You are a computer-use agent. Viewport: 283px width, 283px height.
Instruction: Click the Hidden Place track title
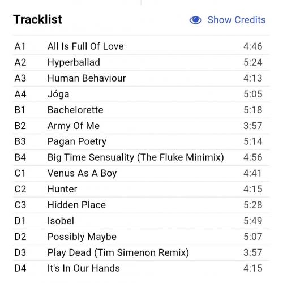pyautogui.click(x=76, y=205)
